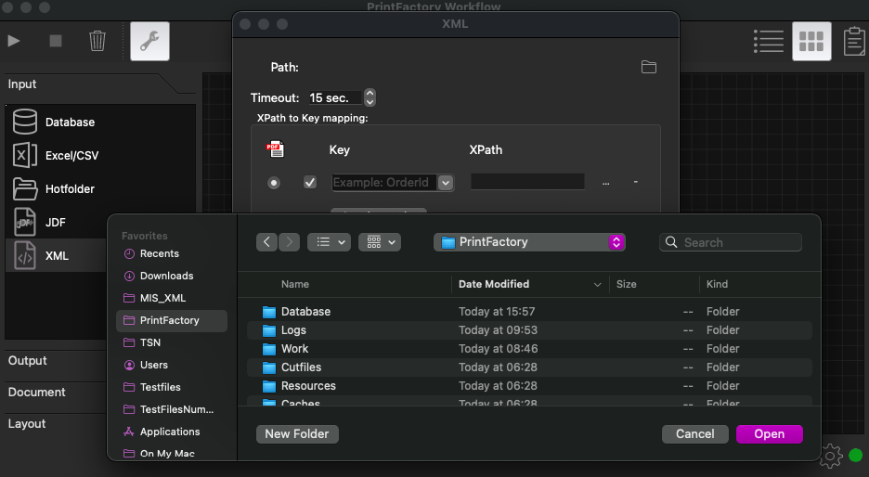Select the Logs folder row
The width and height of the screenshot is (869, 477).
click(529, 330)
